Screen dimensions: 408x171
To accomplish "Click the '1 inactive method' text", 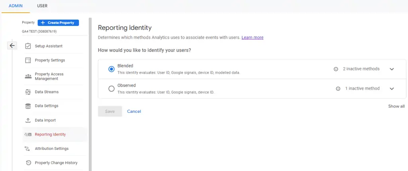I will click(x=362, y=88).
